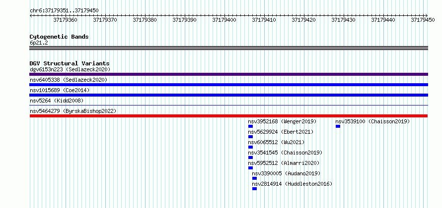Open nsv1015689 (Coe2014) variant label
442x208 pixels.
[x=60, y=90]
